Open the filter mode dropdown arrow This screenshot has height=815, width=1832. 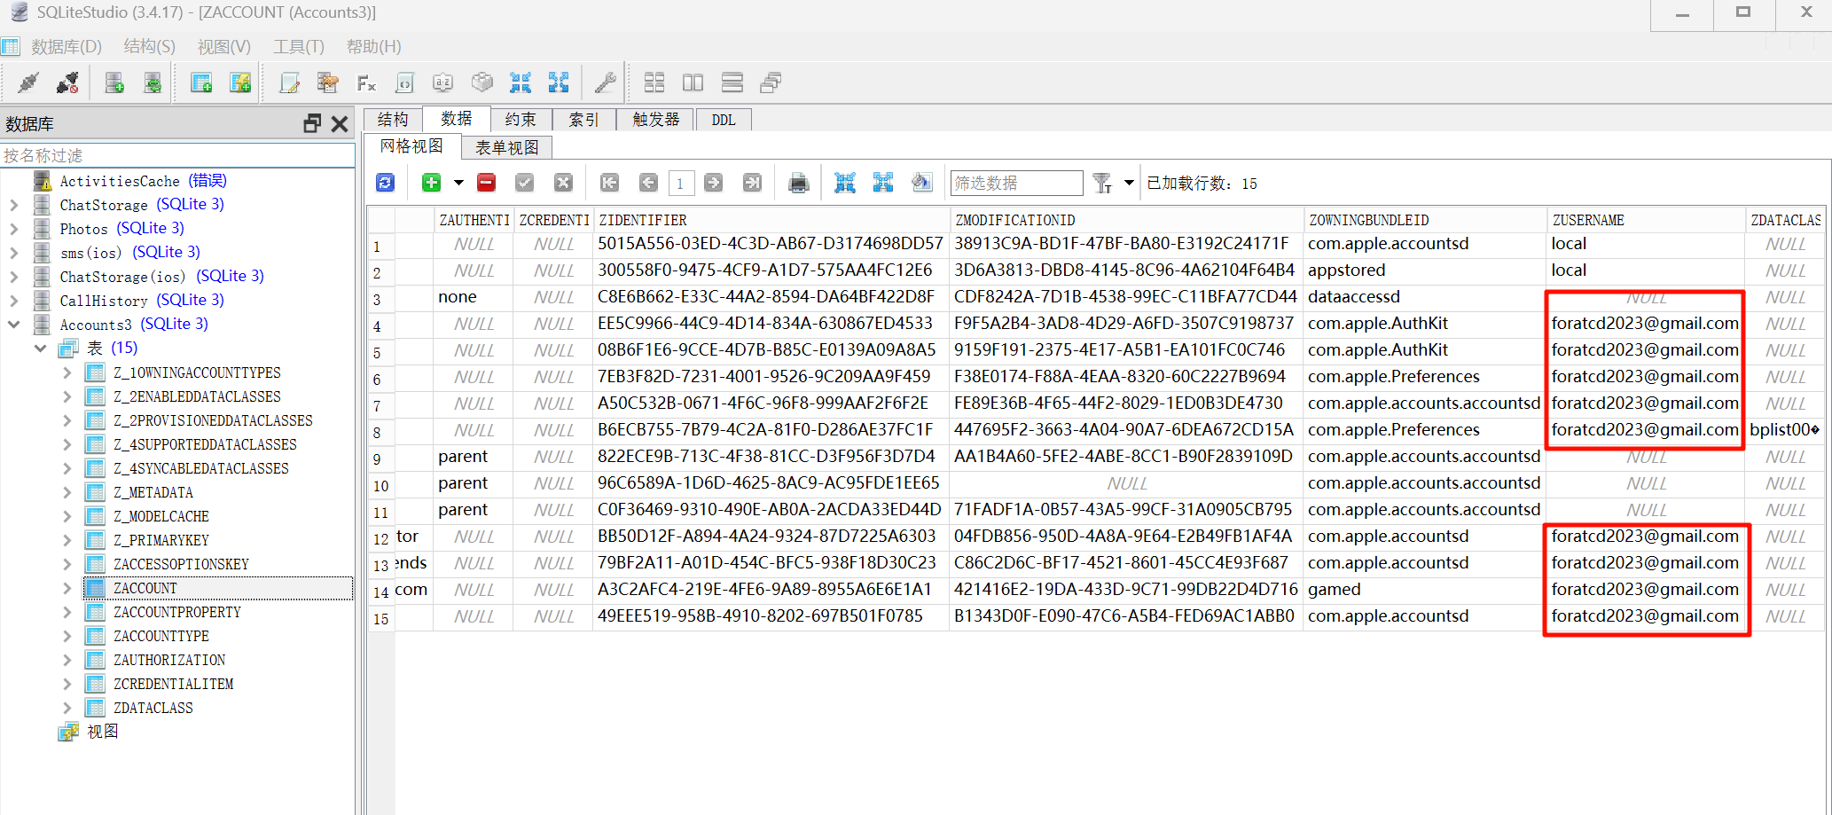(1129, 184)
